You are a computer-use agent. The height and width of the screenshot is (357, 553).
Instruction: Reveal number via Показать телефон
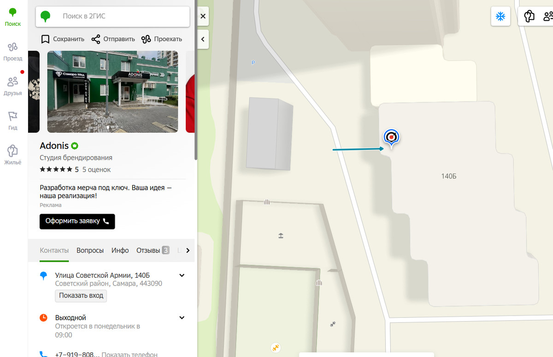pyautogui.click(x=129, y=355)
